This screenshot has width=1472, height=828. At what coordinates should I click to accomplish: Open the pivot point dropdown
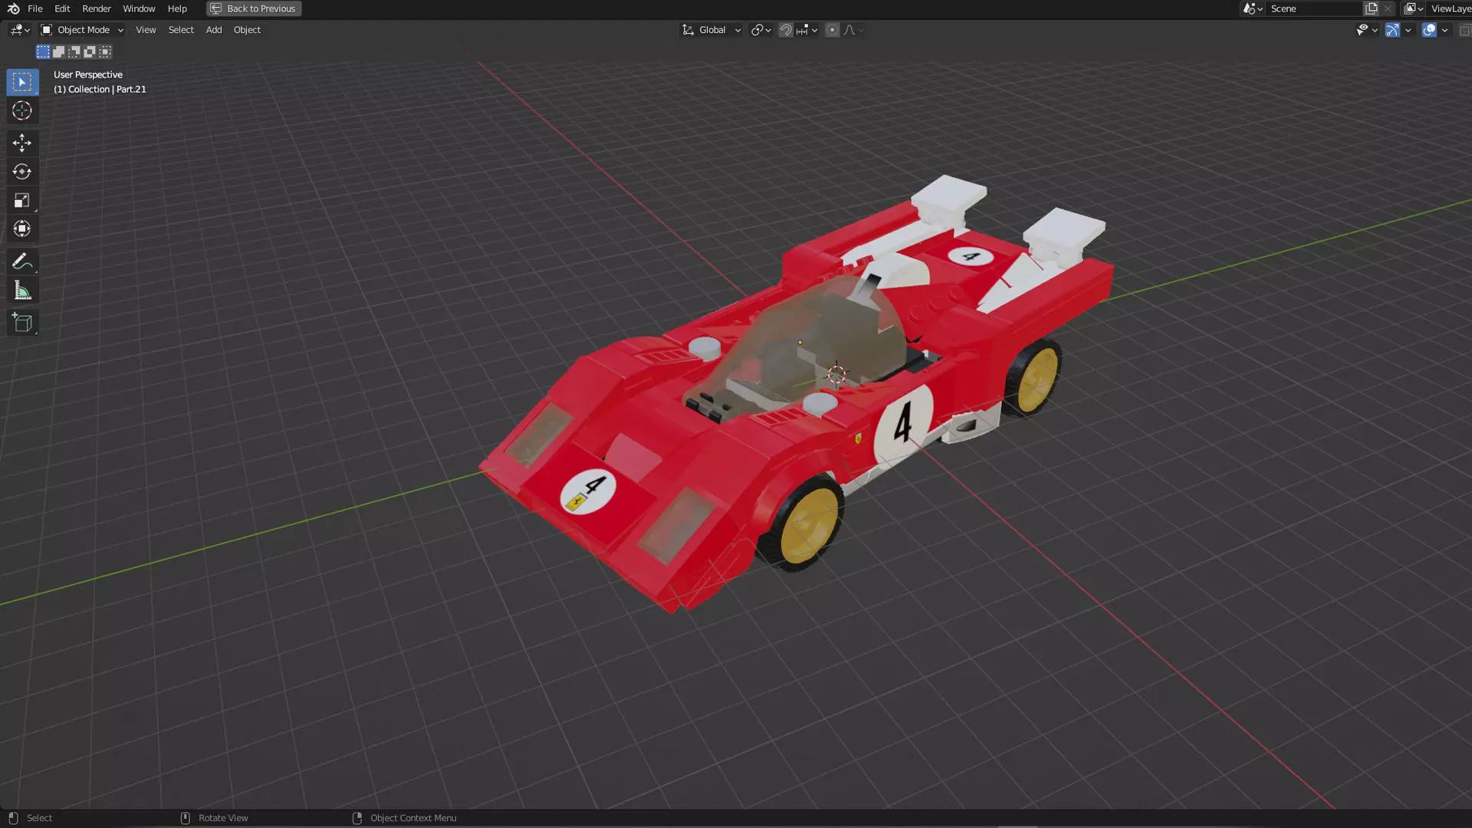pyautogui.click(x=761, y=30)
